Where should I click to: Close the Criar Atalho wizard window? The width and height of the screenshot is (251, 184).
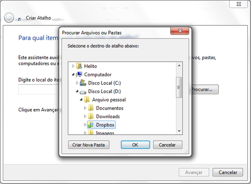239,4
